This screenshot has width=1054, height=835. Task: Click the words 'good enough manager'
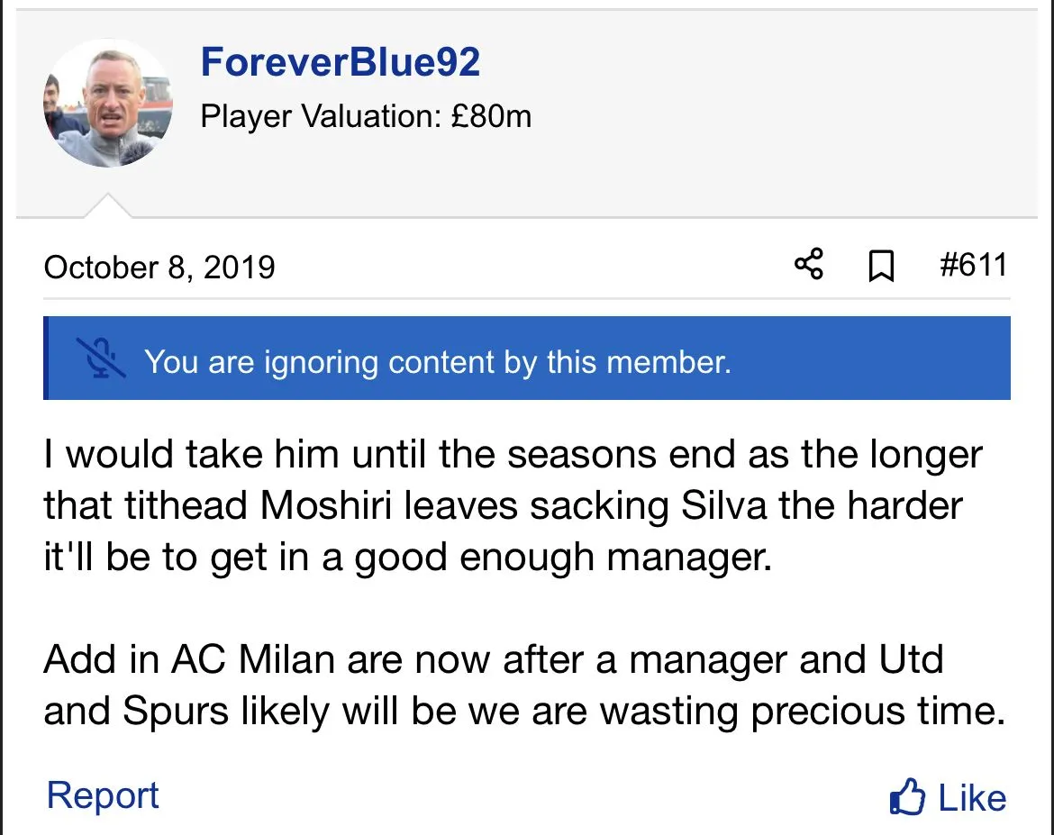tap(563, 558)
